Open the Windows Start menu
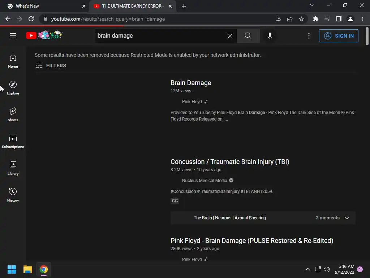Viewport: 370px width, 278px height. click(x=12, y=269)
